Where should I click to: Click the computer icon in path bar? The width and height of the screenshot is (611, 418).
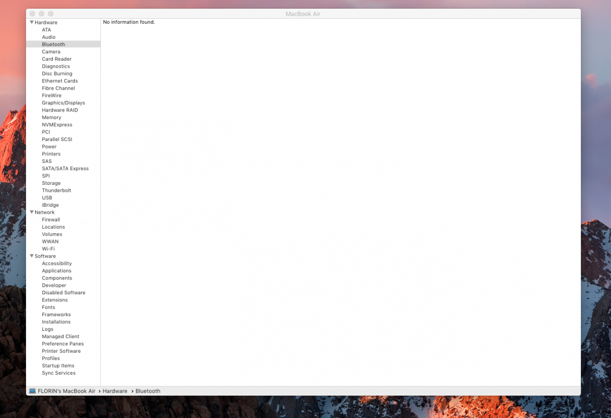point(33,391)
